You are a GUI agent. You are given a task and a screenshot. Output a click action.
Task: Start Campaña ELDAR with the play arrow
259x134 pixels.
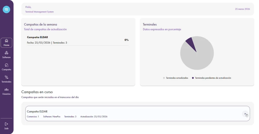(x=245, y=114)
